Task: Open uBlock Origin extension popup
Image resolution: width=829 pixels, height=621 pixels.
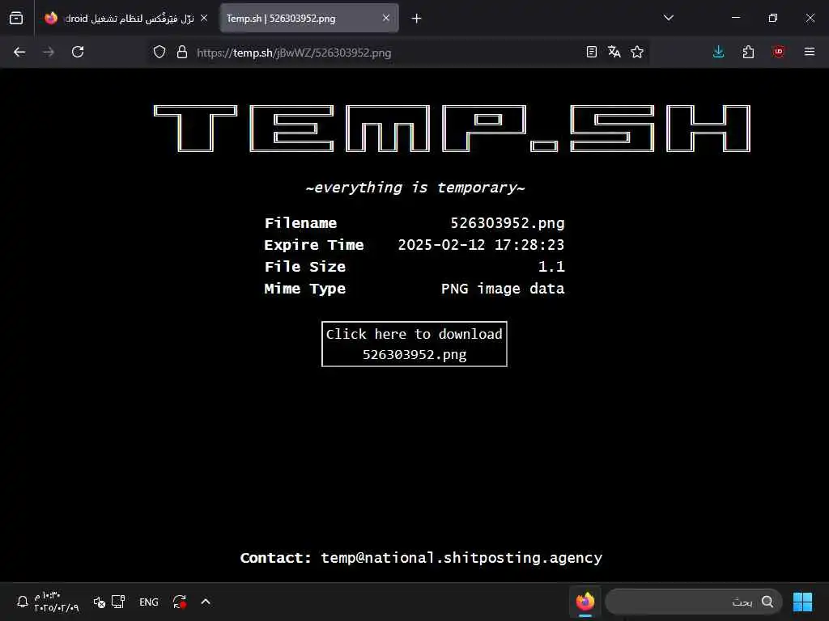Action: coord(778,53)
